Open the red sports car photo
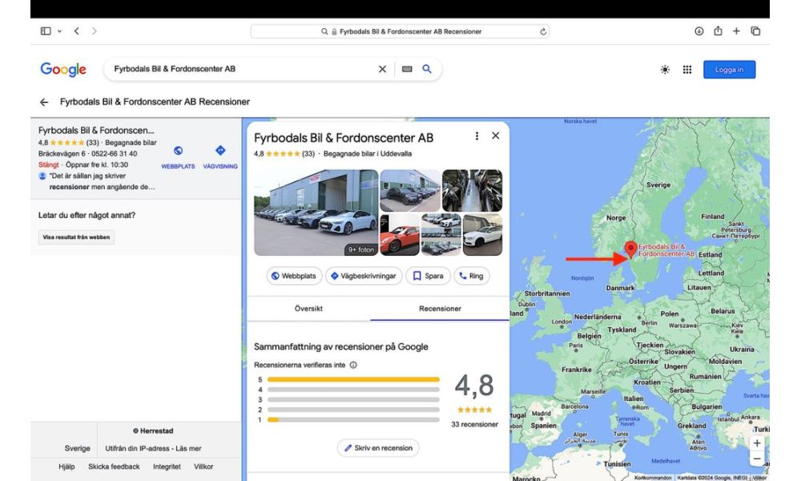This screenshot has width=801, height=481. coord(400,235)
